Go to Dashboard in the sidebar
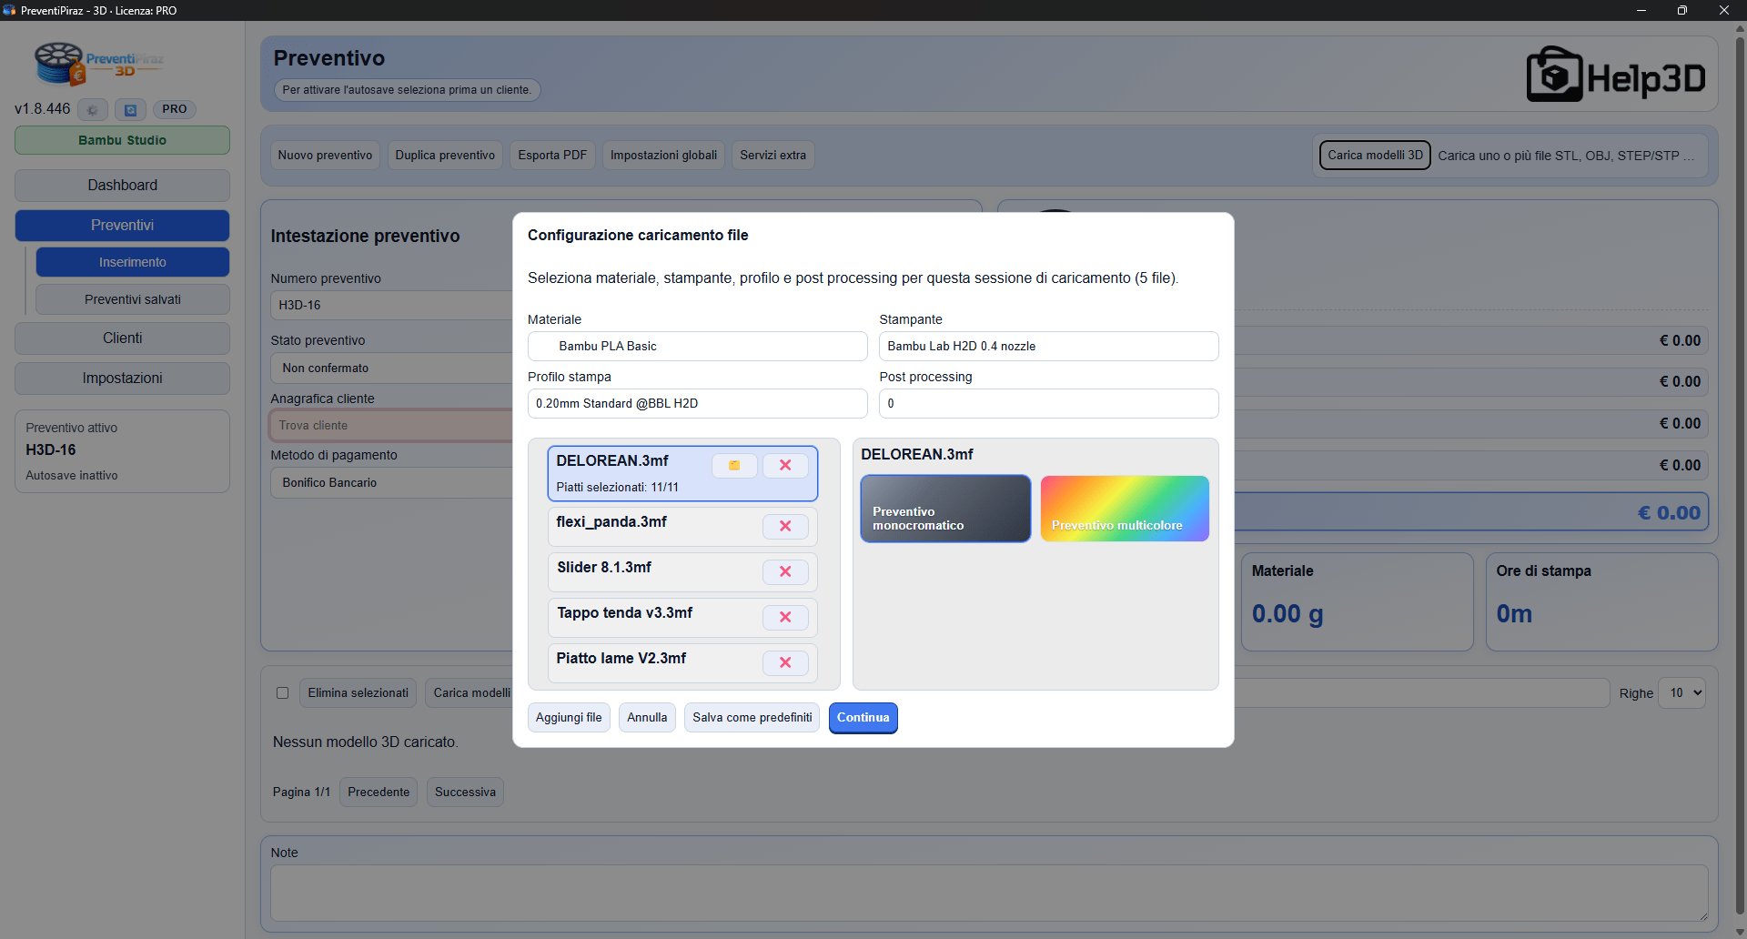This screenshot has height=939, width=1747. [x=122, y=186]
